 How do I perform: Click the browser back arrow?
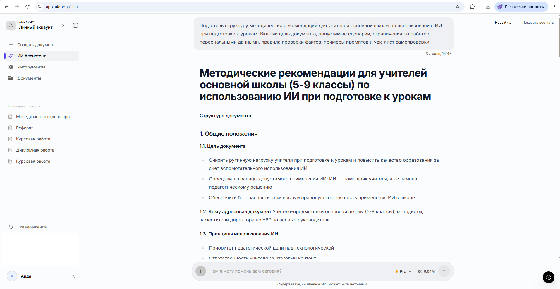click(6, 7)
